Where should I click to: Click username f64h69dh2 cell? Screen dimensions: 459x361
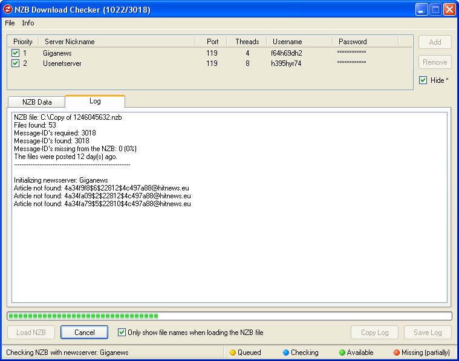click(x=286, y=53)
